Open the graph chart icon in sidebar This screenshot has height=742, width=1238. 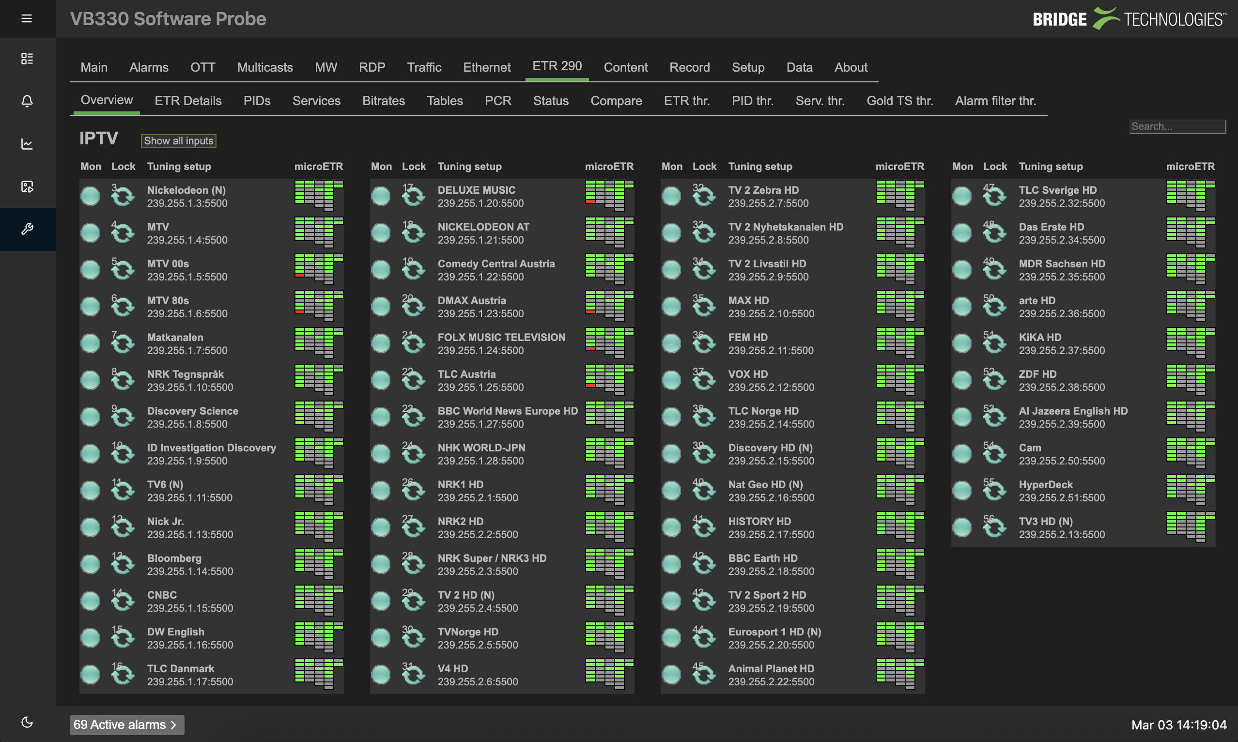pyautogui.click(x=27, y=144)
